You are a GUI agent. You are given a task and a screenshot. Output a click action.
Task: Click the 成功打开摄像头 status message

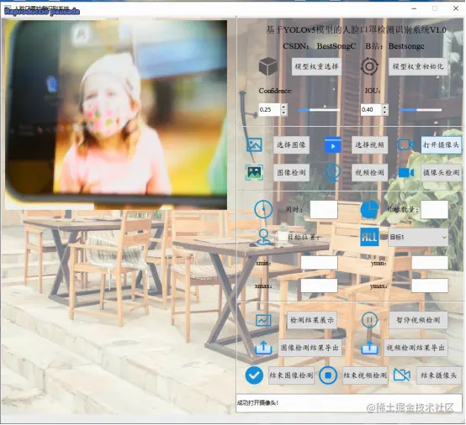[257, 402]
